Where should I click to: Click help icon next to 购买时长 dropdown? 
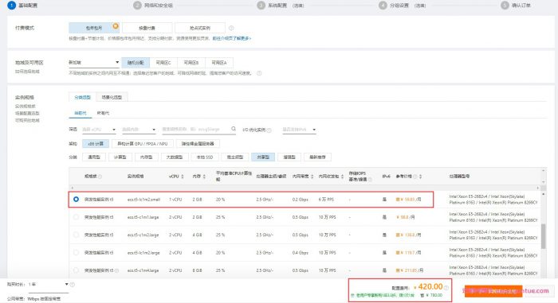(x=73, y=285)
